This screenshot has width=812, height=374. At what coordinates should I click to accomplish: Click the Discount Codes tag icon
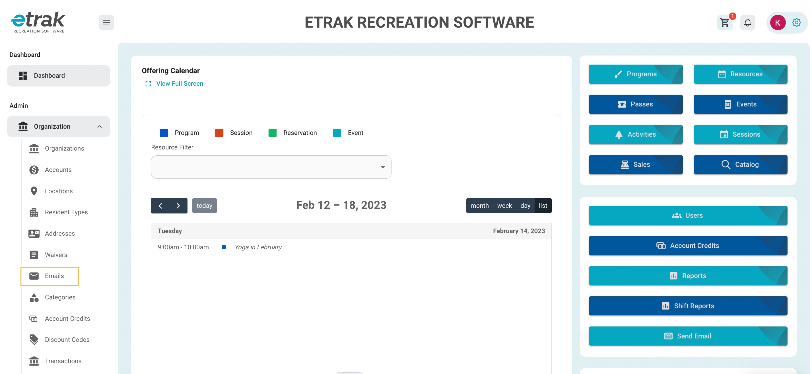[x=34, y=340]
